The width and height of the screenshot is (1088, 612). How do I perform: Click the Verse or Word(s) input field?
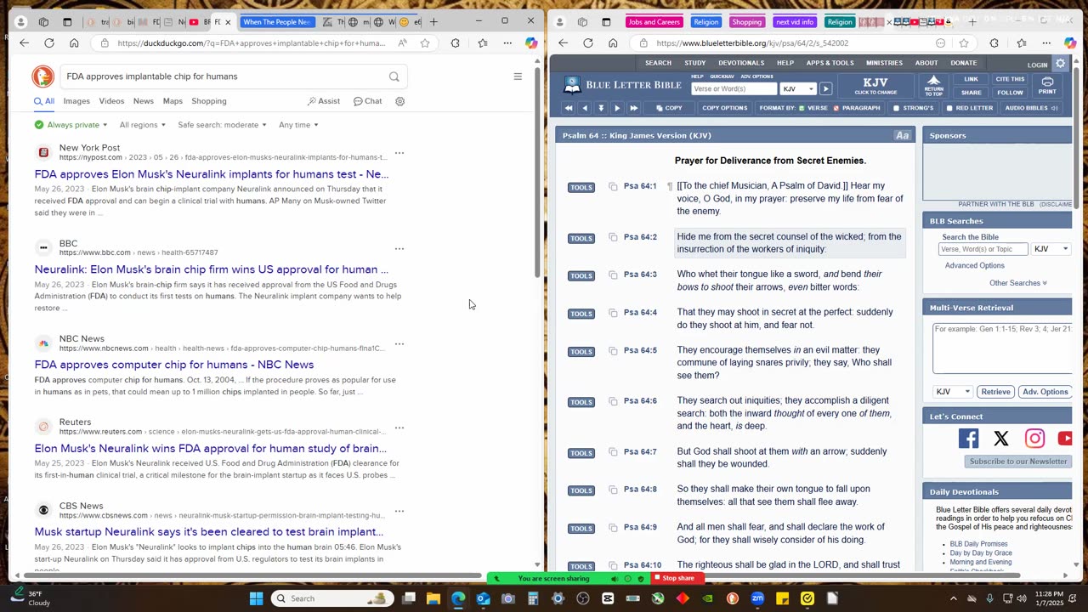pyautogui.click(x=734, y=88)
